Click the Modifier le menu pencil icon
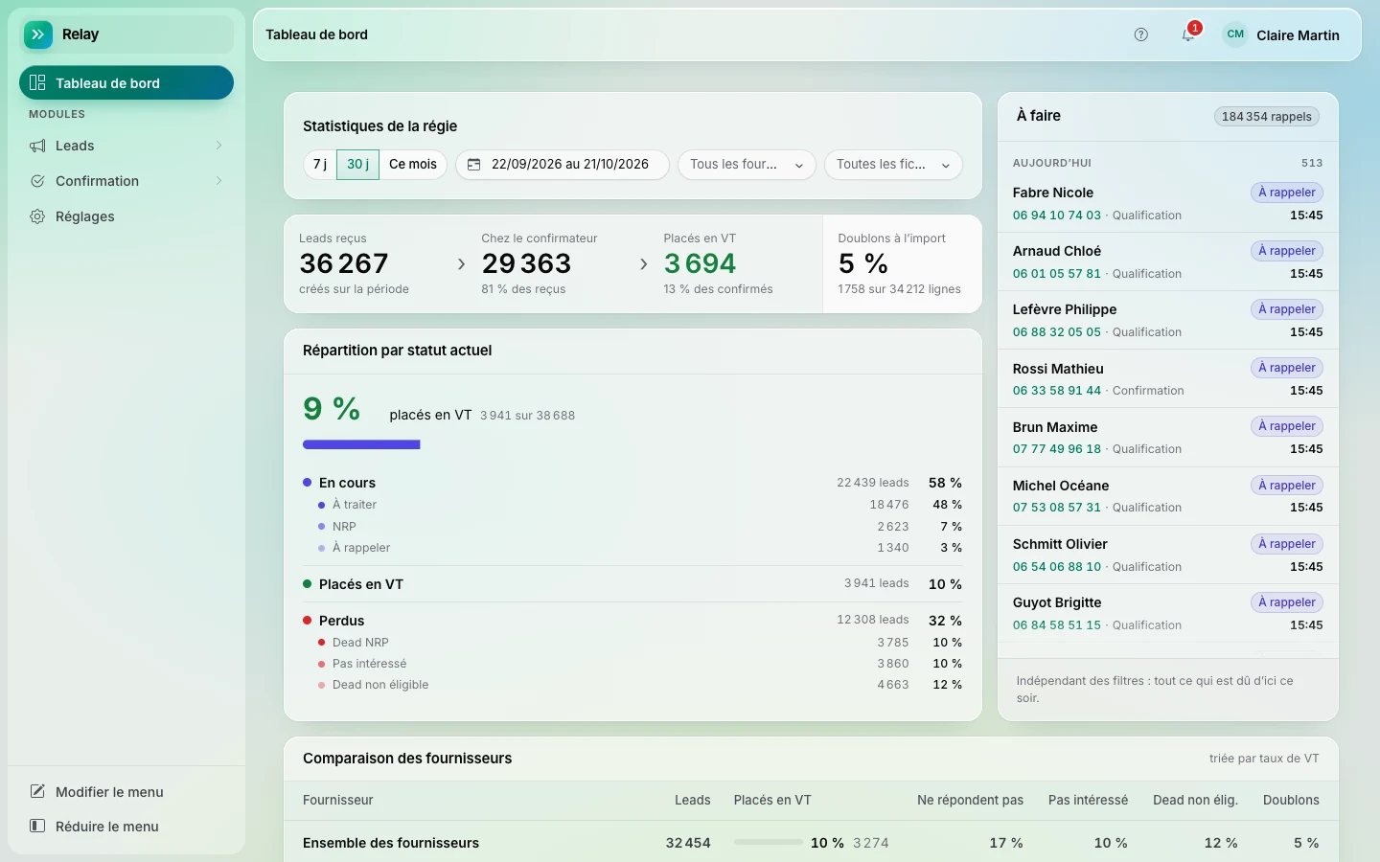Viewport: 1380px width, 862px height. 37,792
